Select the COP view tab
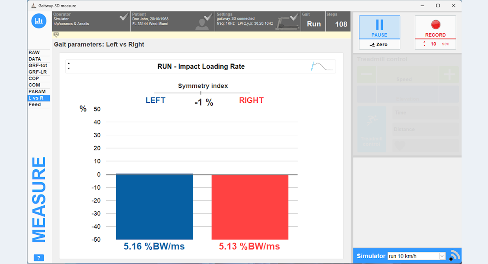The width and height of the screenshot is (488, 264). 34,78
